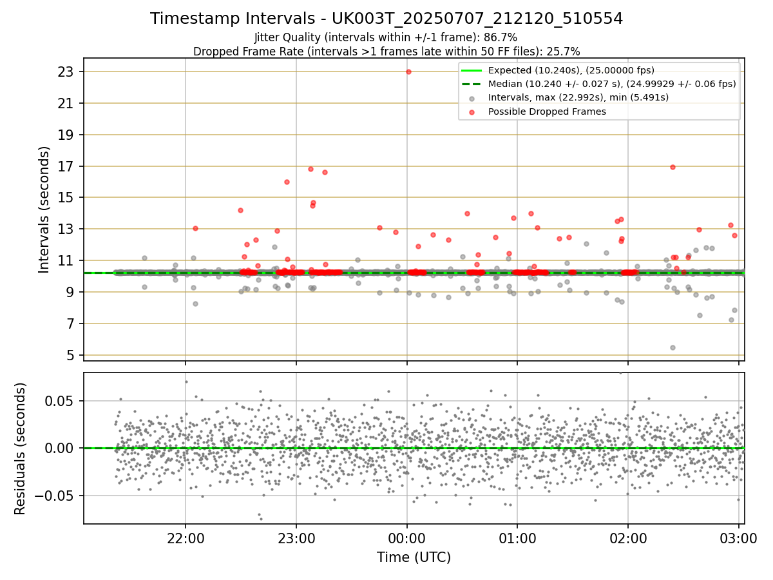Click the "Residuals (seconds)" y-axis label
Viewport: 773px width, 580px height.
click(21, 449)
